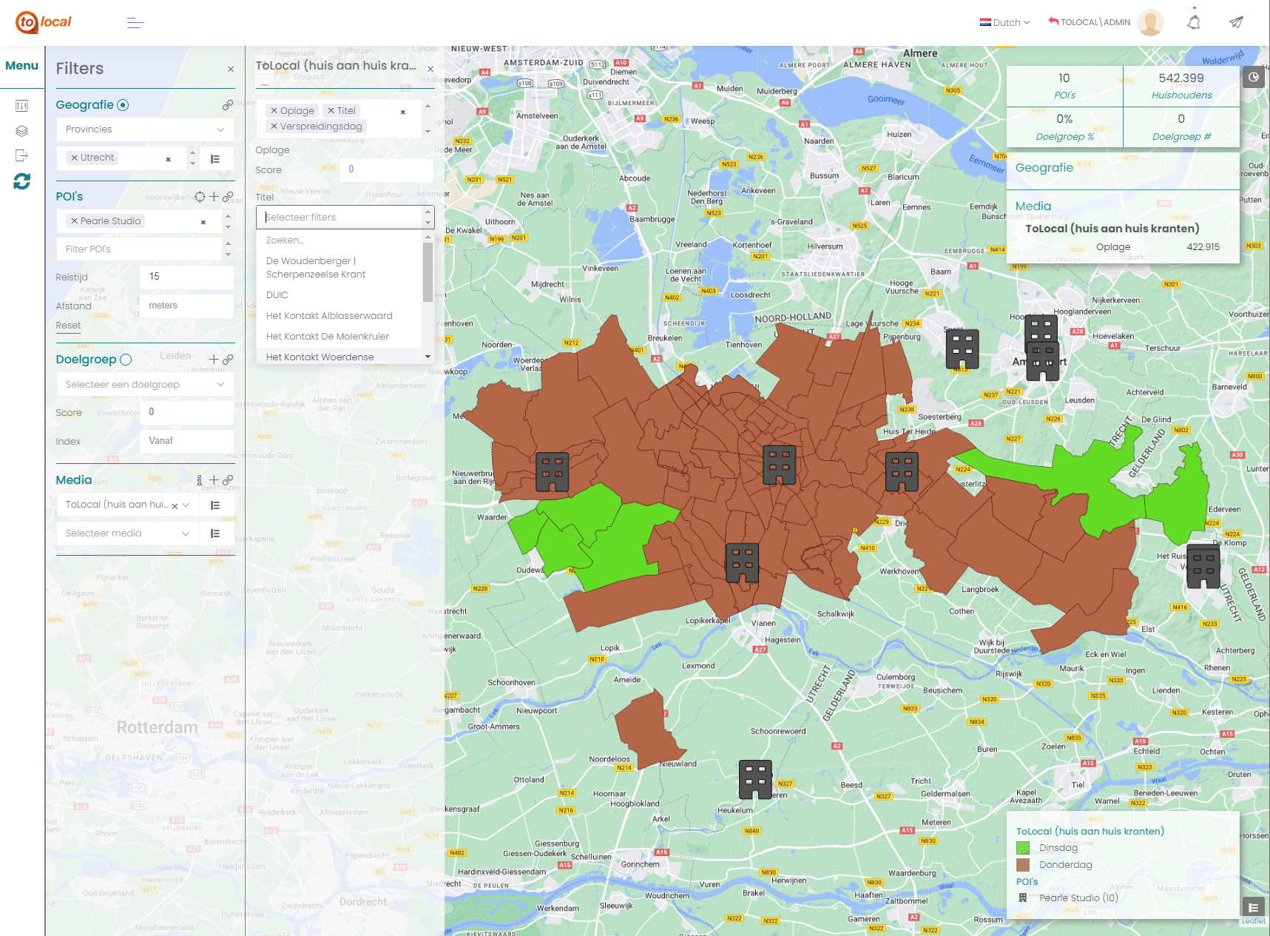1270x936 pixels.
Task: Click the POI's crosshair locate icon
Action: 200,197
